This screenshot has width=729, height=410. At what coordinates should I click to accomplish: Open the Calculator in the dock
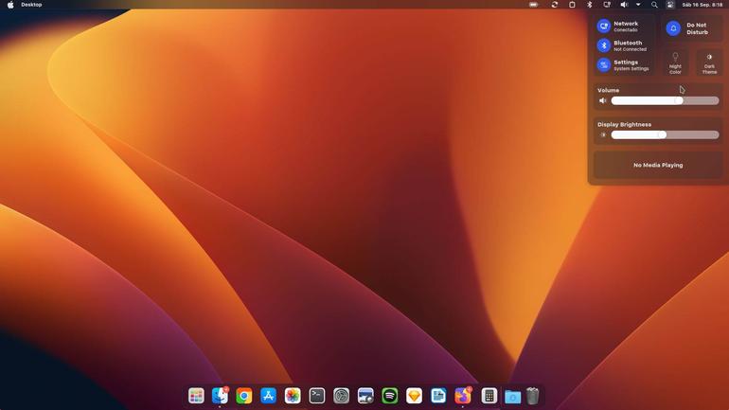tap(489, 396)
